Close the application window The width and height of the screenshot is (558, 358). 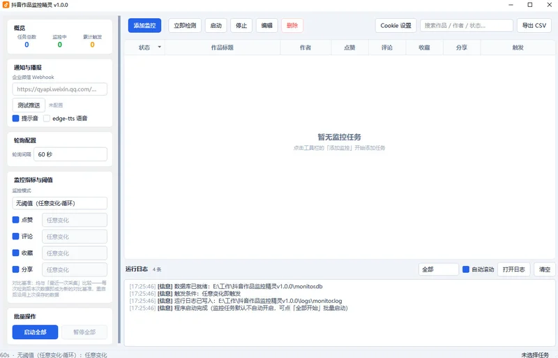pyautogui.click(x=549, y=5)
